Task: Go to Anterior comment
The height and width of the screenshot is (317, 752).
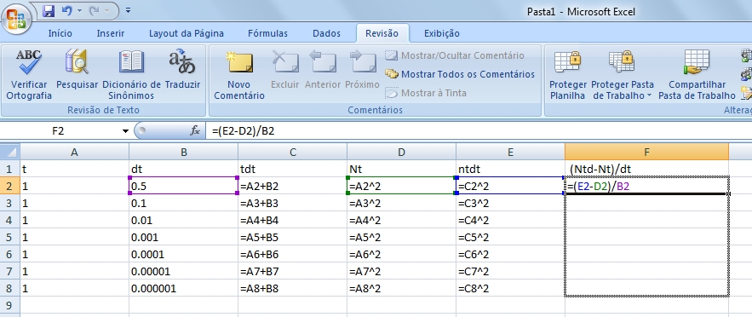Action: pyautogui.click(x=323, y=70)
